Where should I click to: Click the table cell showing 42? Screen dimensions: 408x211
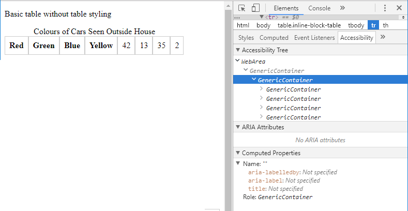pos(126,46)
